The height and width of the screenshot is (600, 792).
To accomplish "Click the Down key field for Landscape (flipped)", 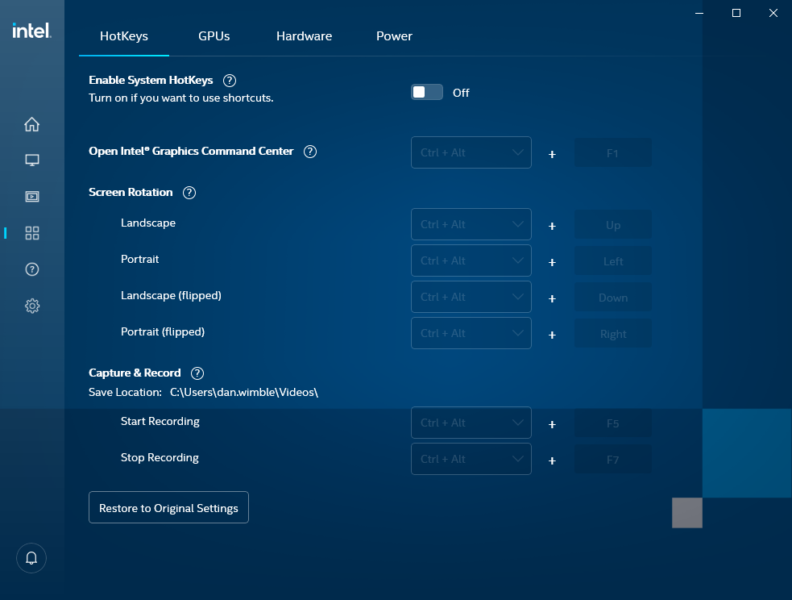I will click(612, 298).
